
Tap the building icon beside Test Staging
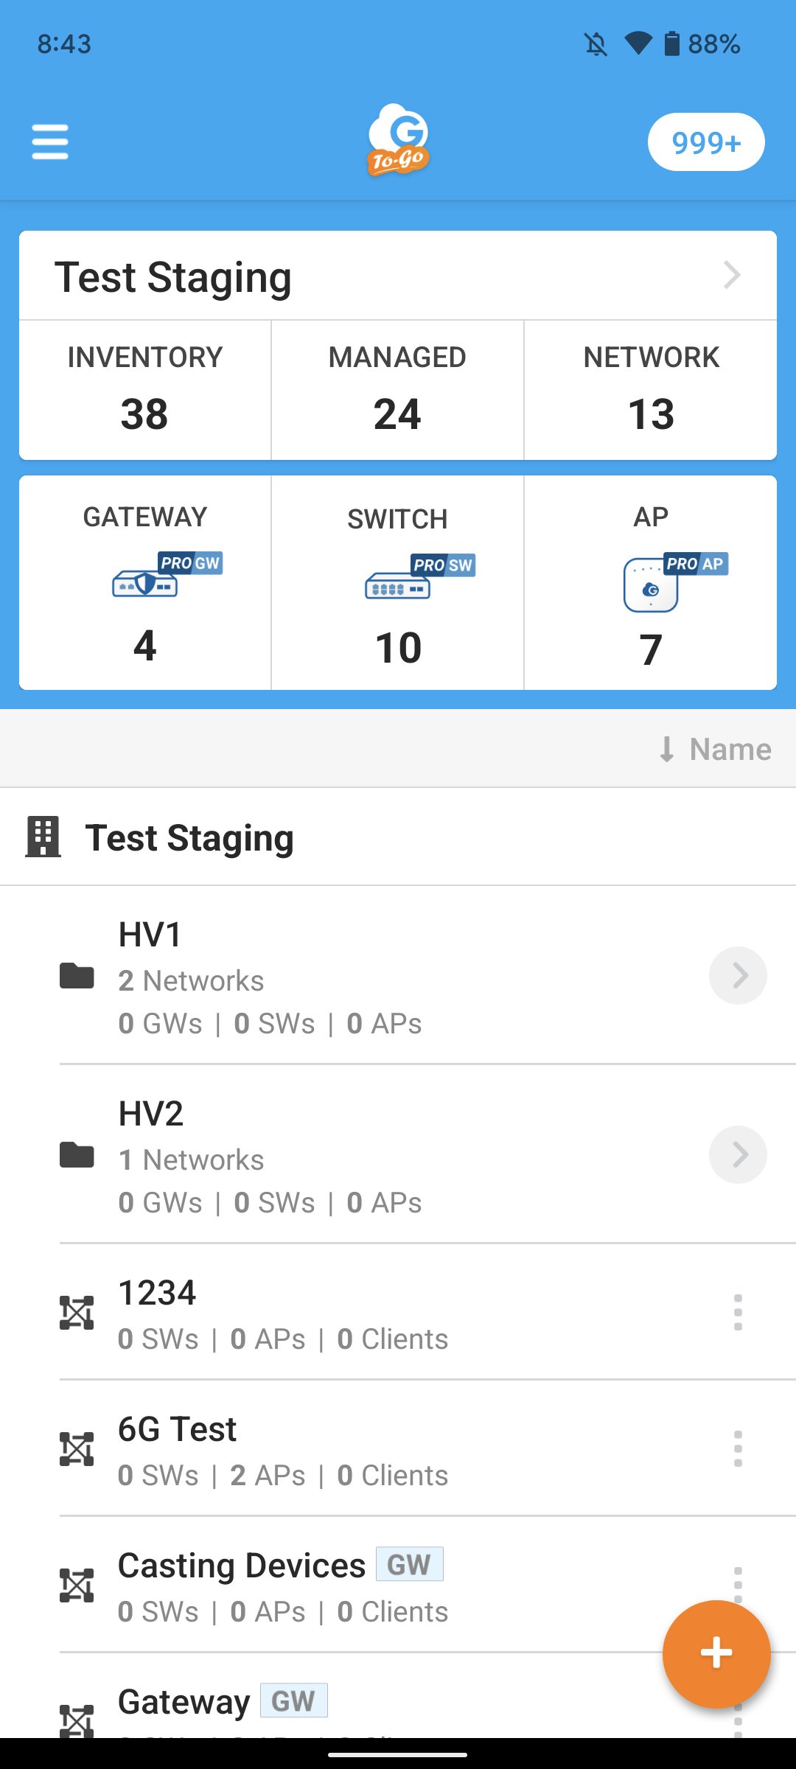point(43,837)
